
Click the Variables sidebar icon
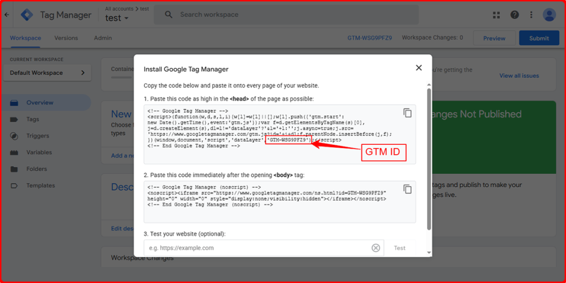(14, 153)
